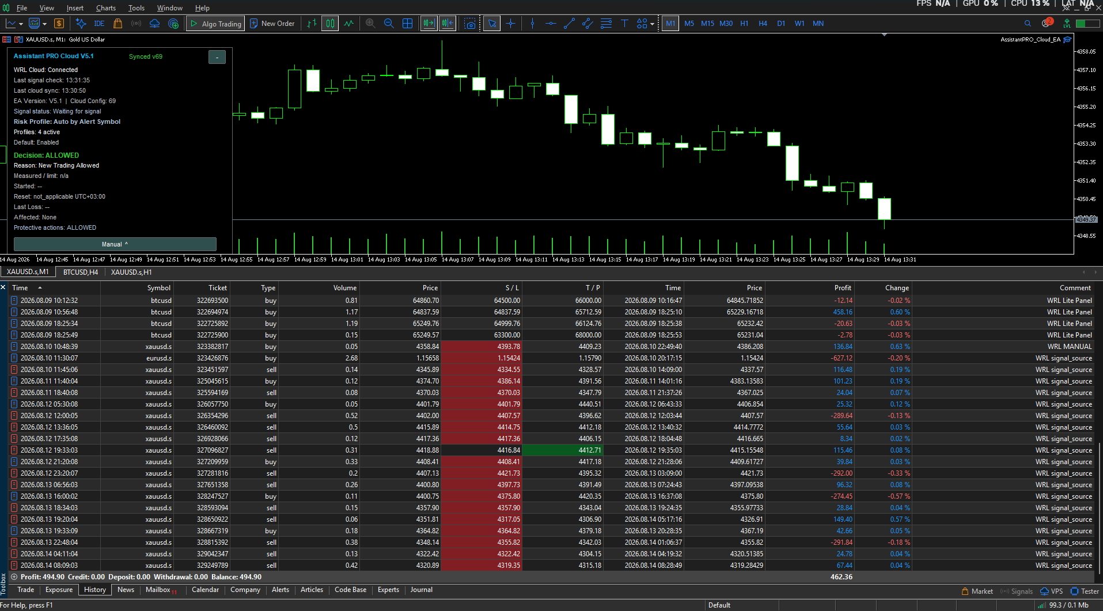The width and height of the screenshot is (1103, 611).
Task: Toggle chart auto scroll to end
Action: click(429, 24)
